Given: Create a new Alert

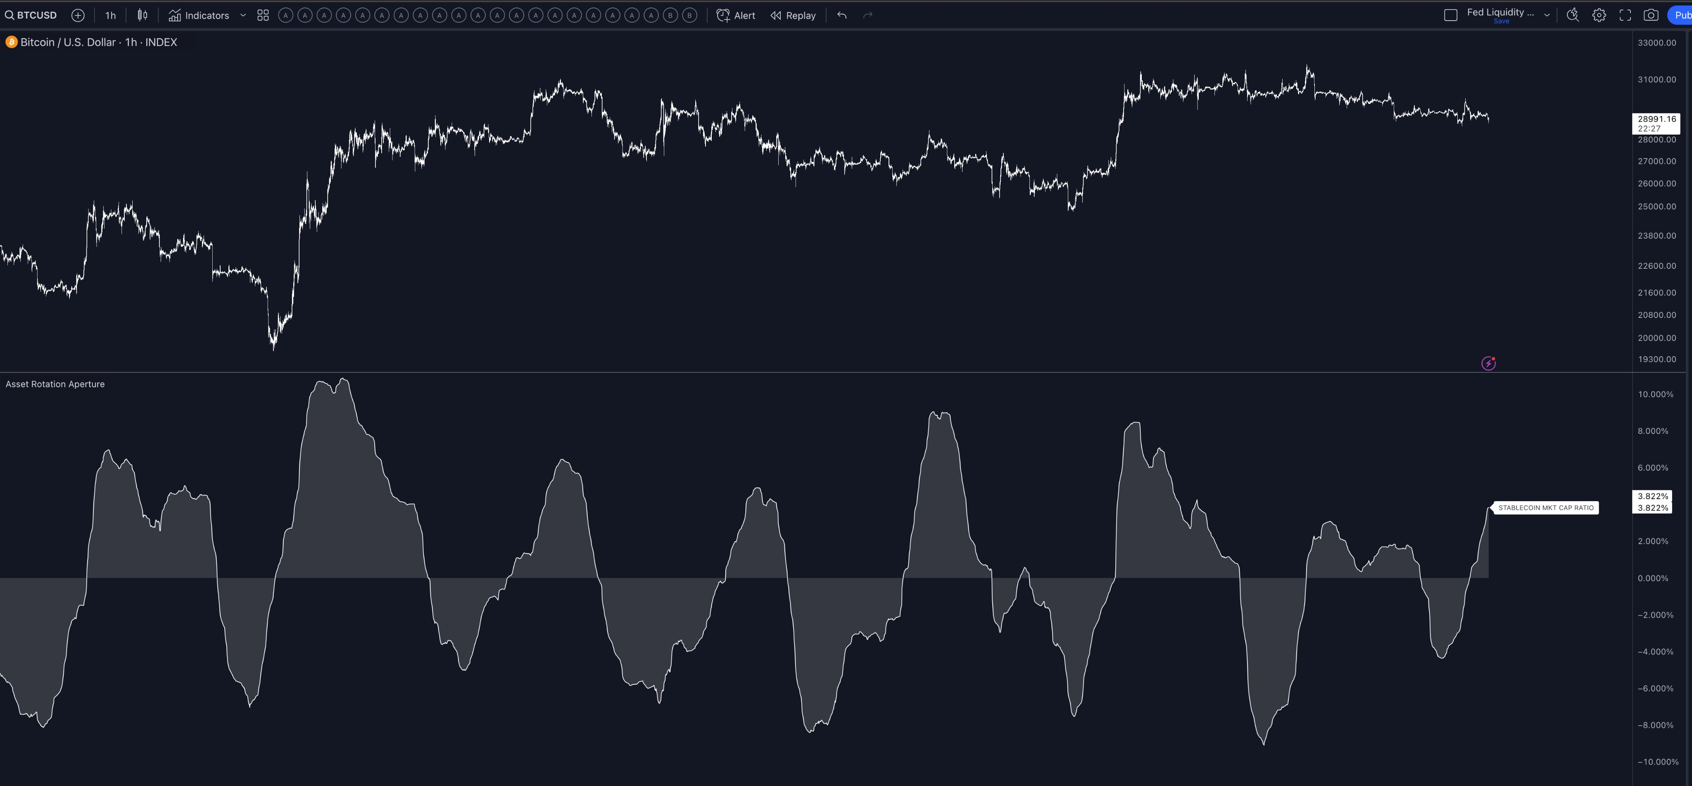Looking at the screenshot, I should [736, 15].
